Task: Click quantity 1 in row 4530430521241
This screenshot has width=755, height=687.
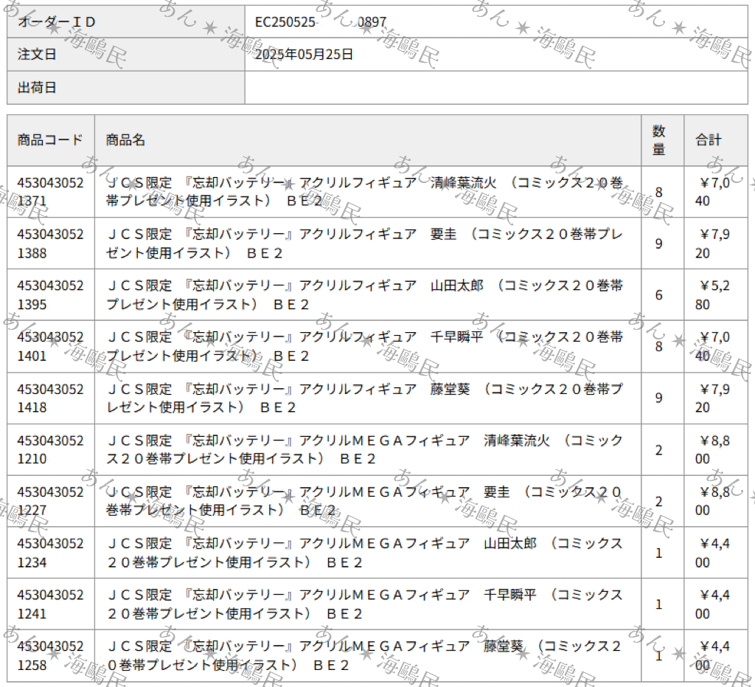Action: (658, 604)
